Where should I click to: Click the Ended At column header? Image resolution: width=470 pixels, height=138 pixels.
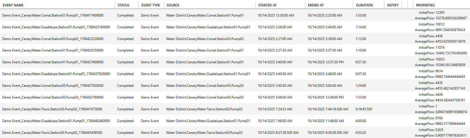[x=316, y=5]
